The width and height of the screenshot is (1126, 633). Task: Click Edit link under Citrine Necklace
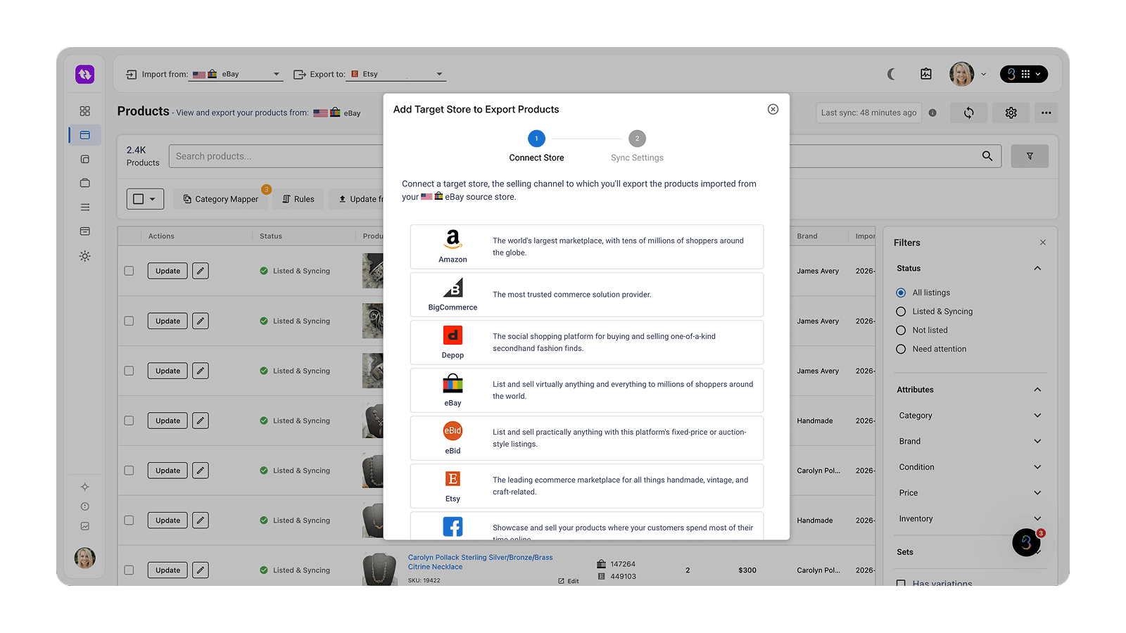(x=569, y=581)
